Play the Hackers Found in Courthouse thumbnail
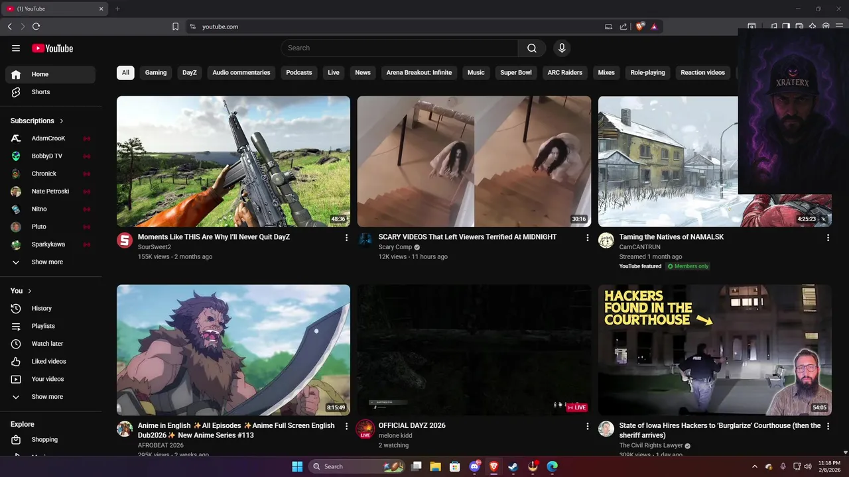This screenshot has height=477, width=849. [715, 350]
